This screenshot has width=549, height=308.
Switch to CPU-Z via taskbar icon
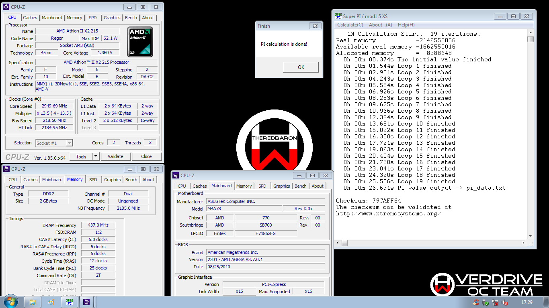click(86, 302)
